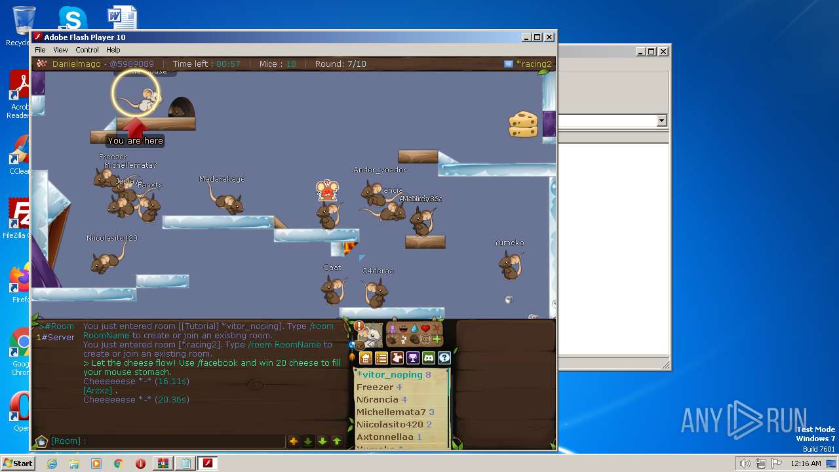Click the green plus more emotes icon
The image size is (839, 472).
[437, 340]
